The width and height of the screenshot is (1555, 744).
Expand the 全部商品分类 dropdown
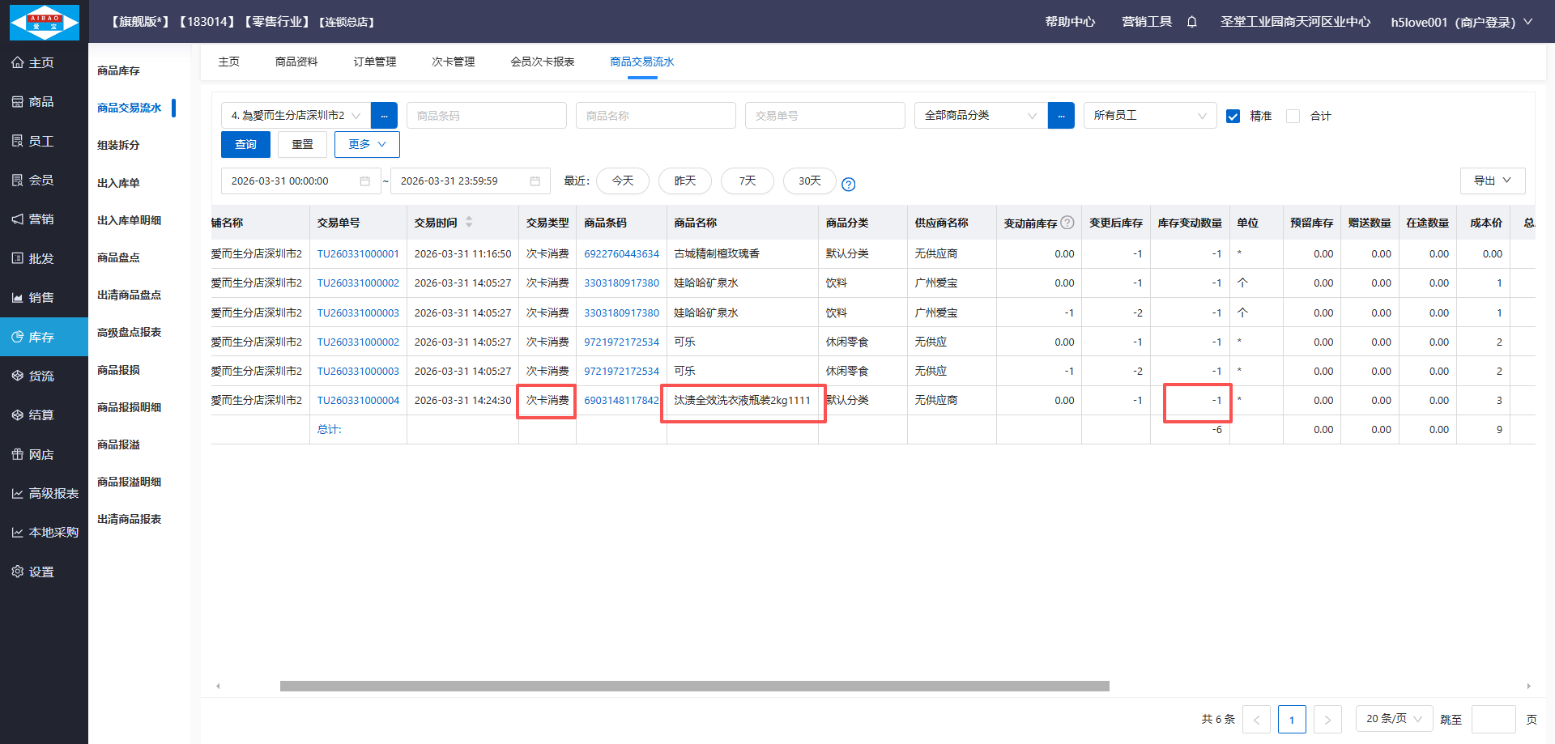980,116
